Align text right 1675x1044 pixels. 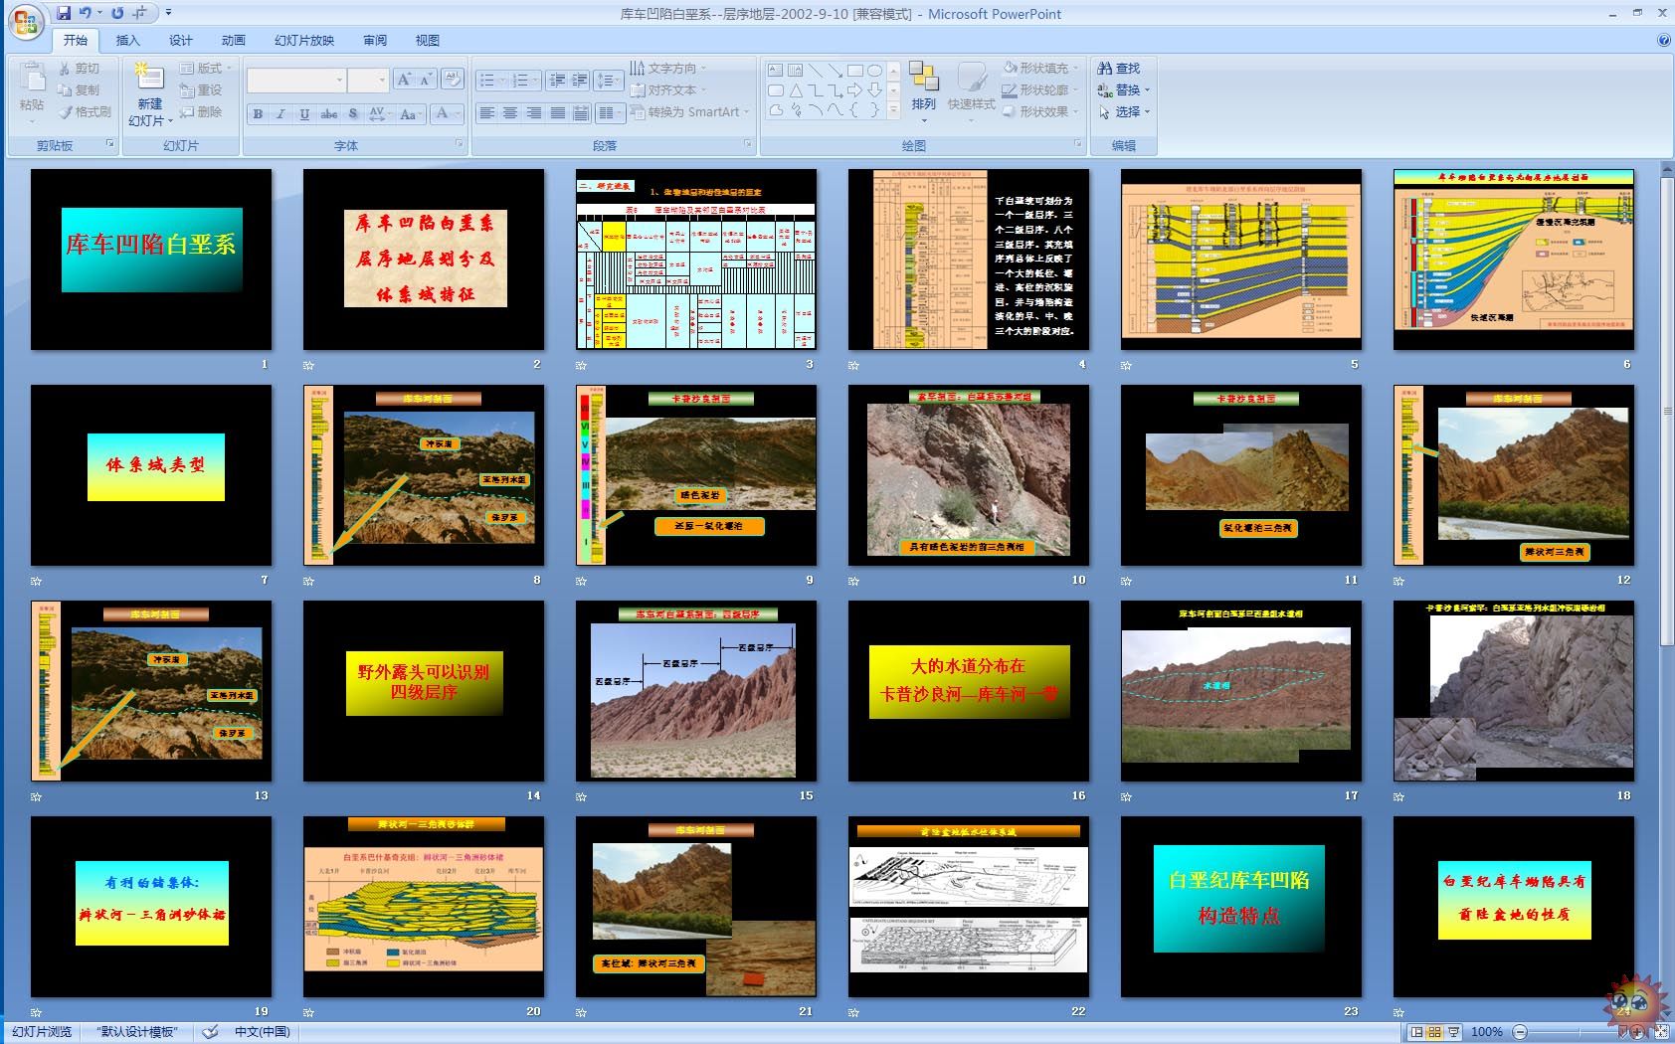pyautogui.click(x=534, y=113)
